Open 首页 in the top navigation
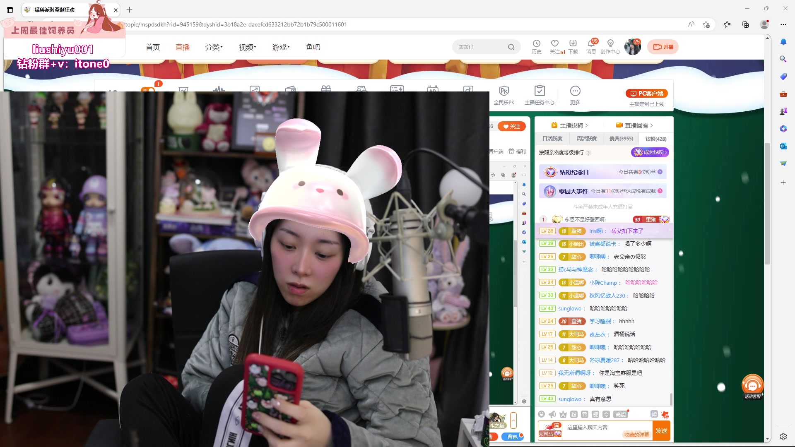This screenshot has width=795, height=447. click(153, 47)
